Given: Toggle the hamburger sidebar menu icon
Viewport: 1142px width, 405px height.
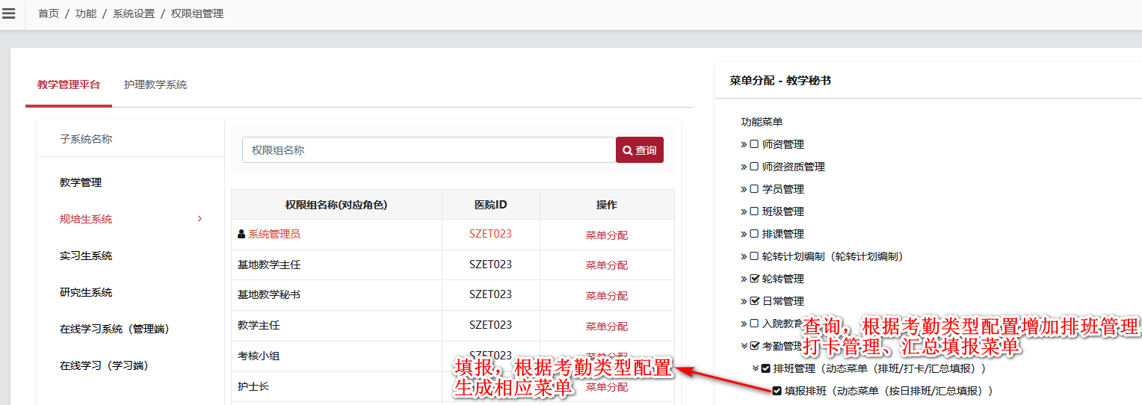Looking at the screenshot, I should pyautogui.click(x=9, y=13).
